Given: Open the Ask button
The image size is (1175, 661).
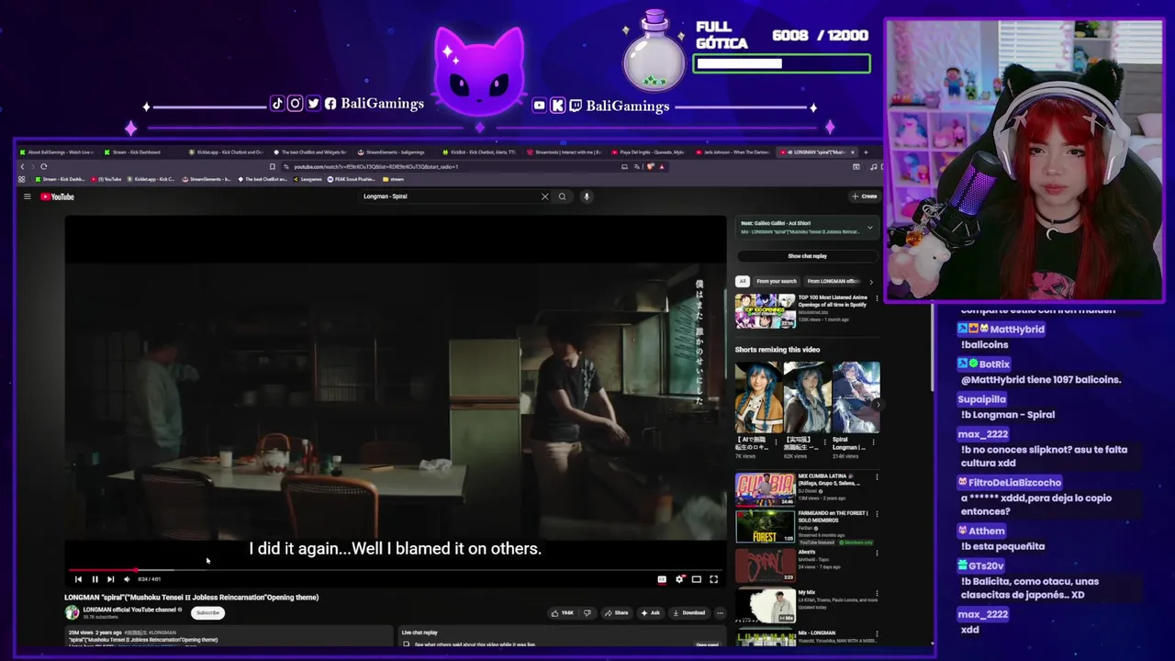Looking at the screenshot, I should pos(650,612).
